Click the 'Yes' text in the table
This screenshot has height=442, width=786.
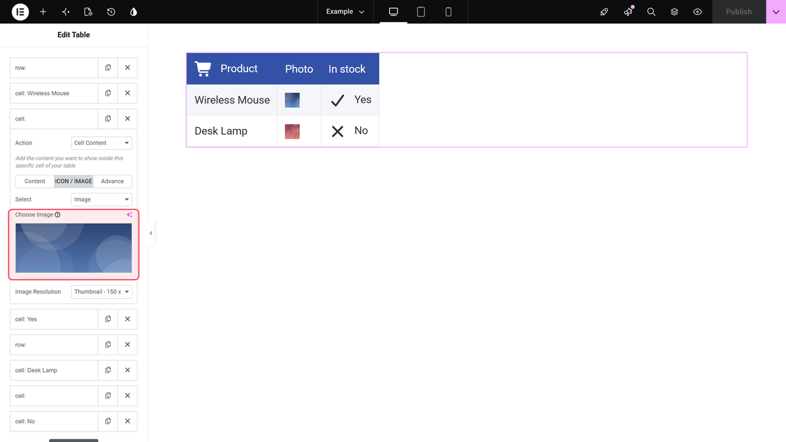(363, 100)
